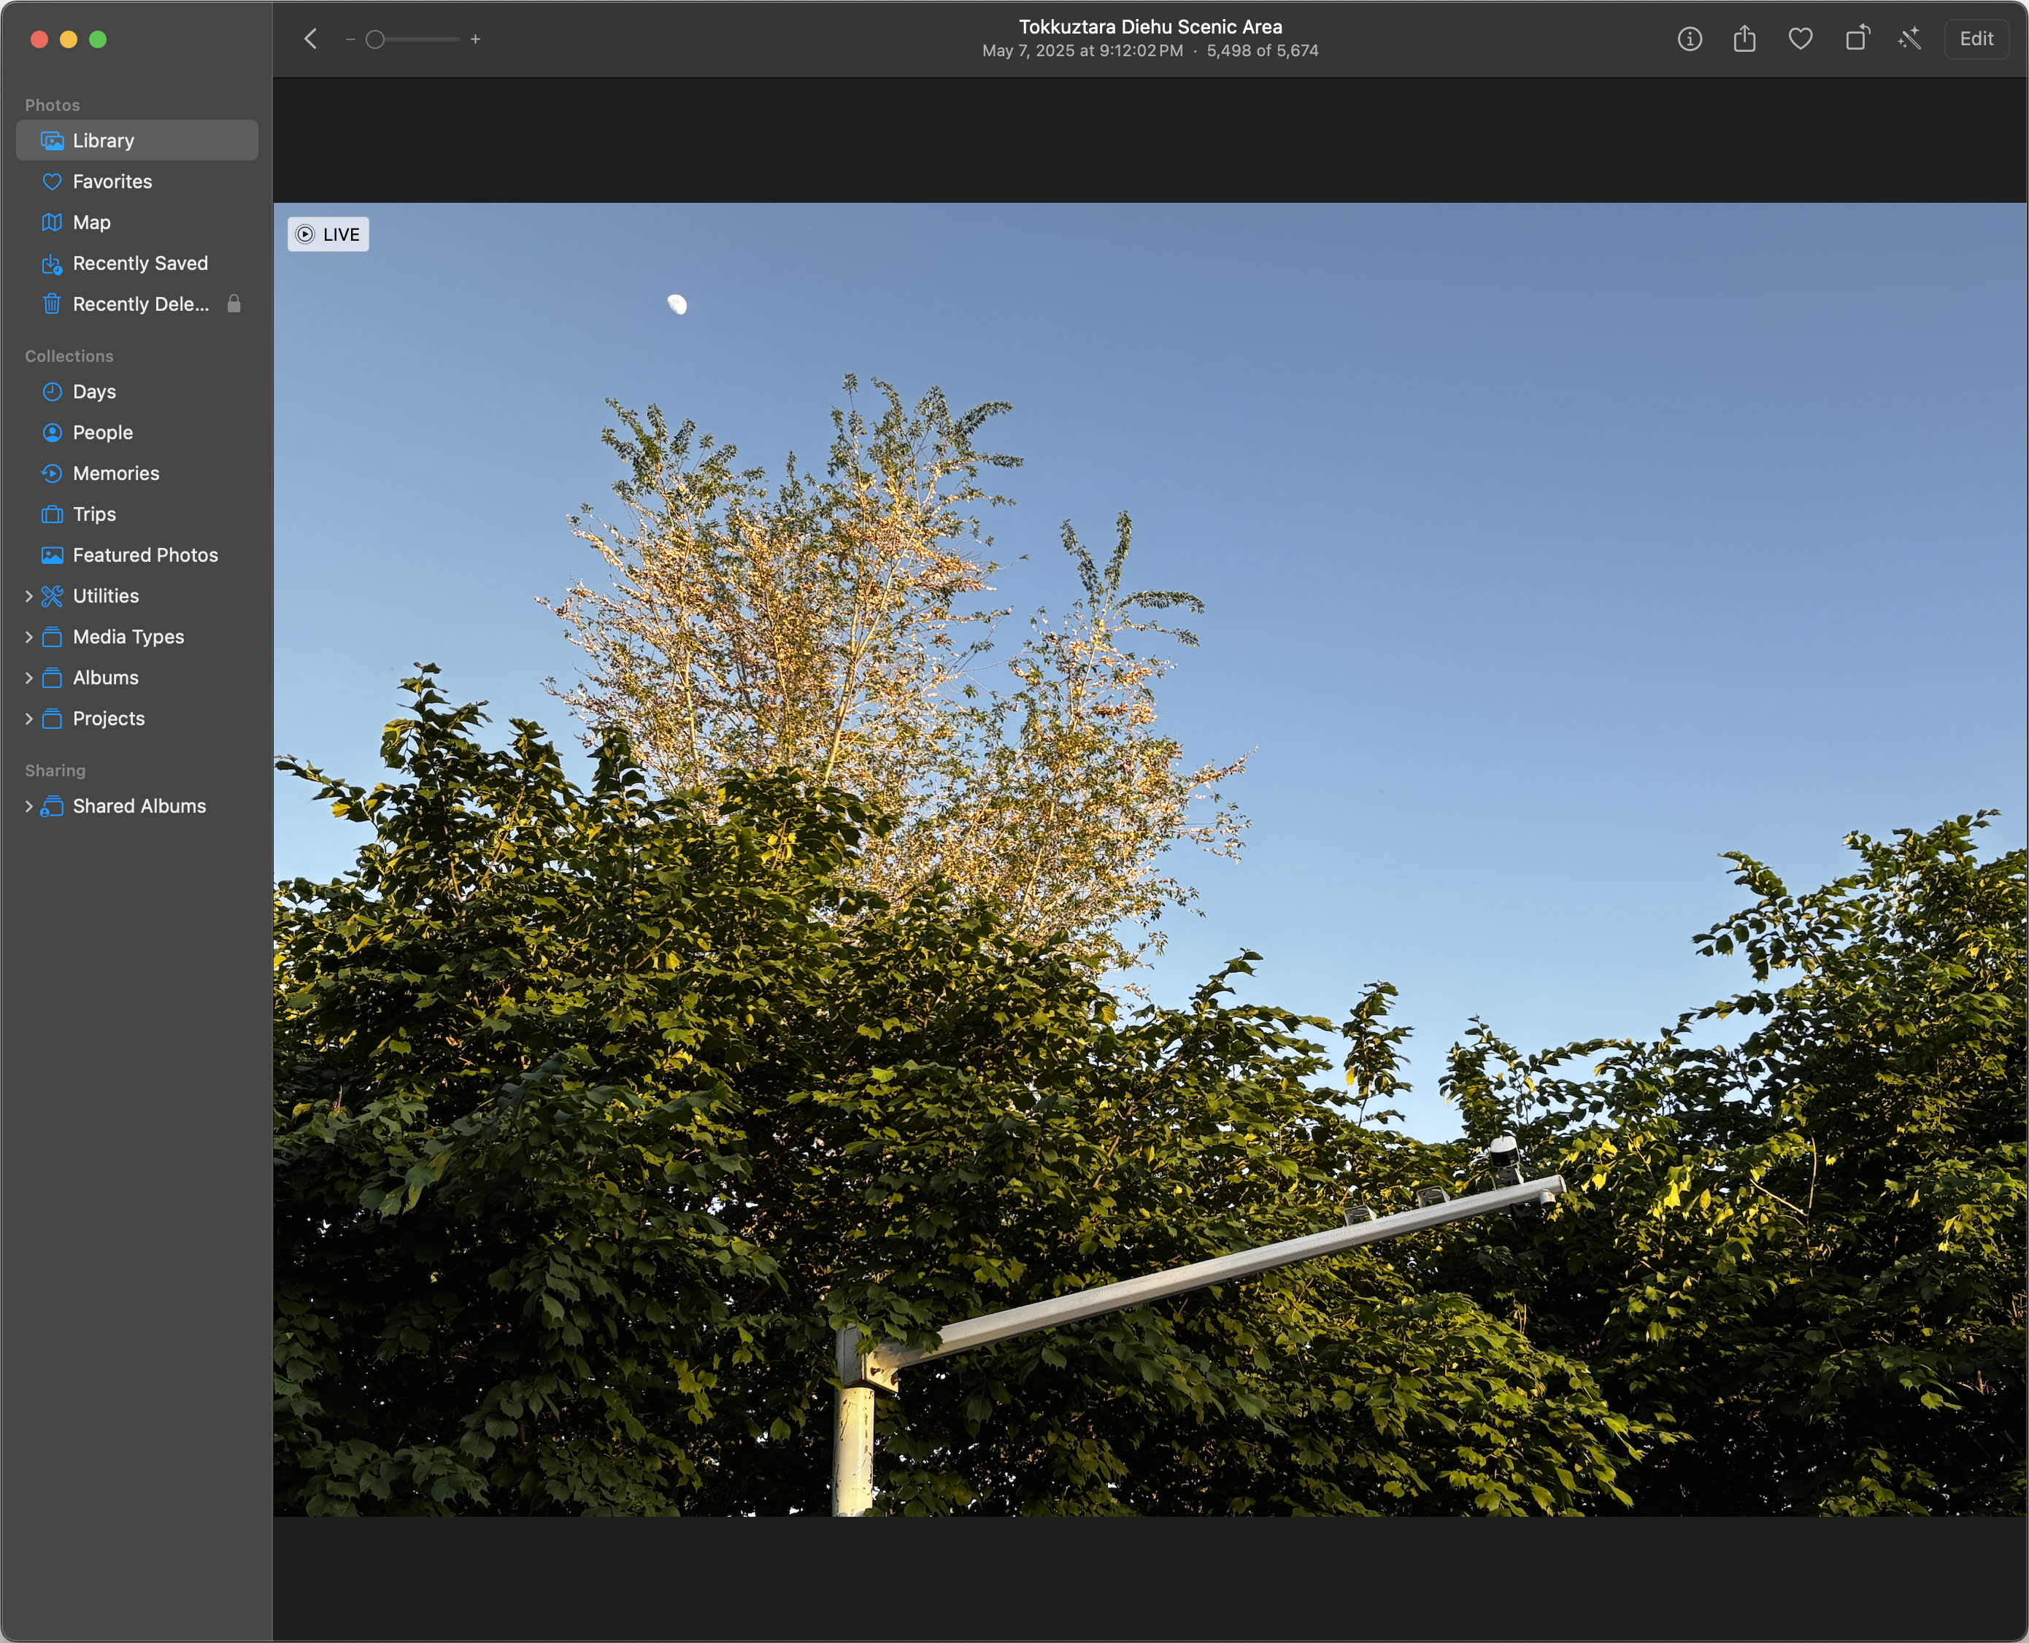Mark photo as favorite with heart

click(x=1800, y=39)
